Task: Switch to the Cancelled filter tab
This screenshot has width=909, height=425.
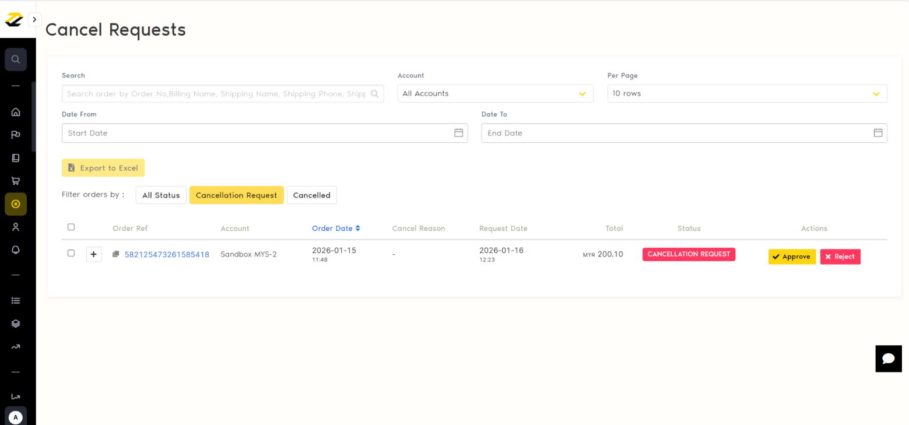Action: tap(311, 195)
